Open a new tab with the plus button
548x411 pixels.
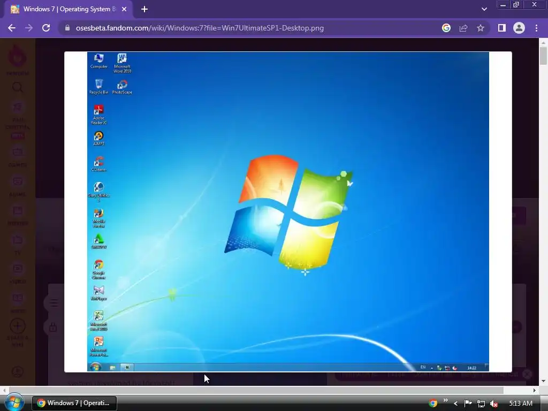(x=144, y=10)
